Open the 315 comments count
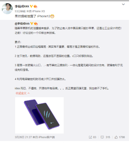 tap(108, 137)
